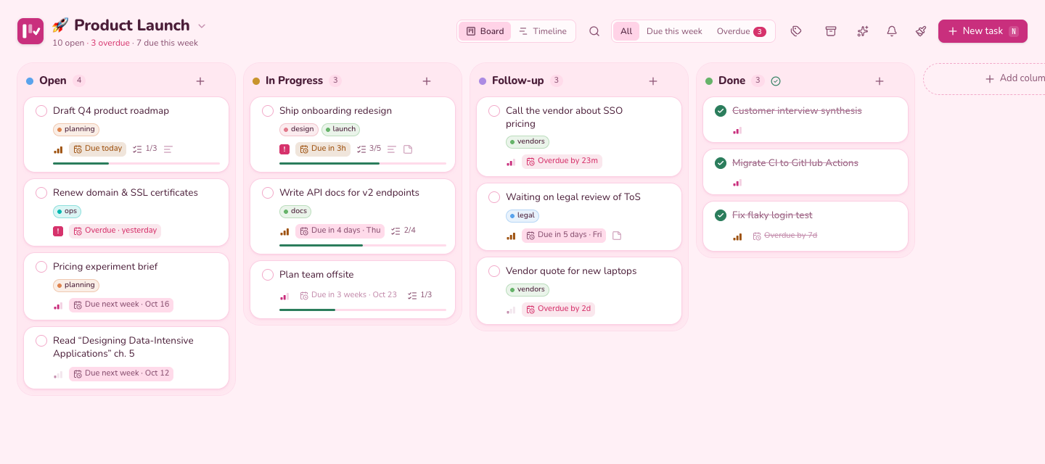This screenshot has width=1045, height=464.
Task: Click 3/5 subtasks counter on Ship onboarding
Action: pyautogui.click(x=369, y=149)
